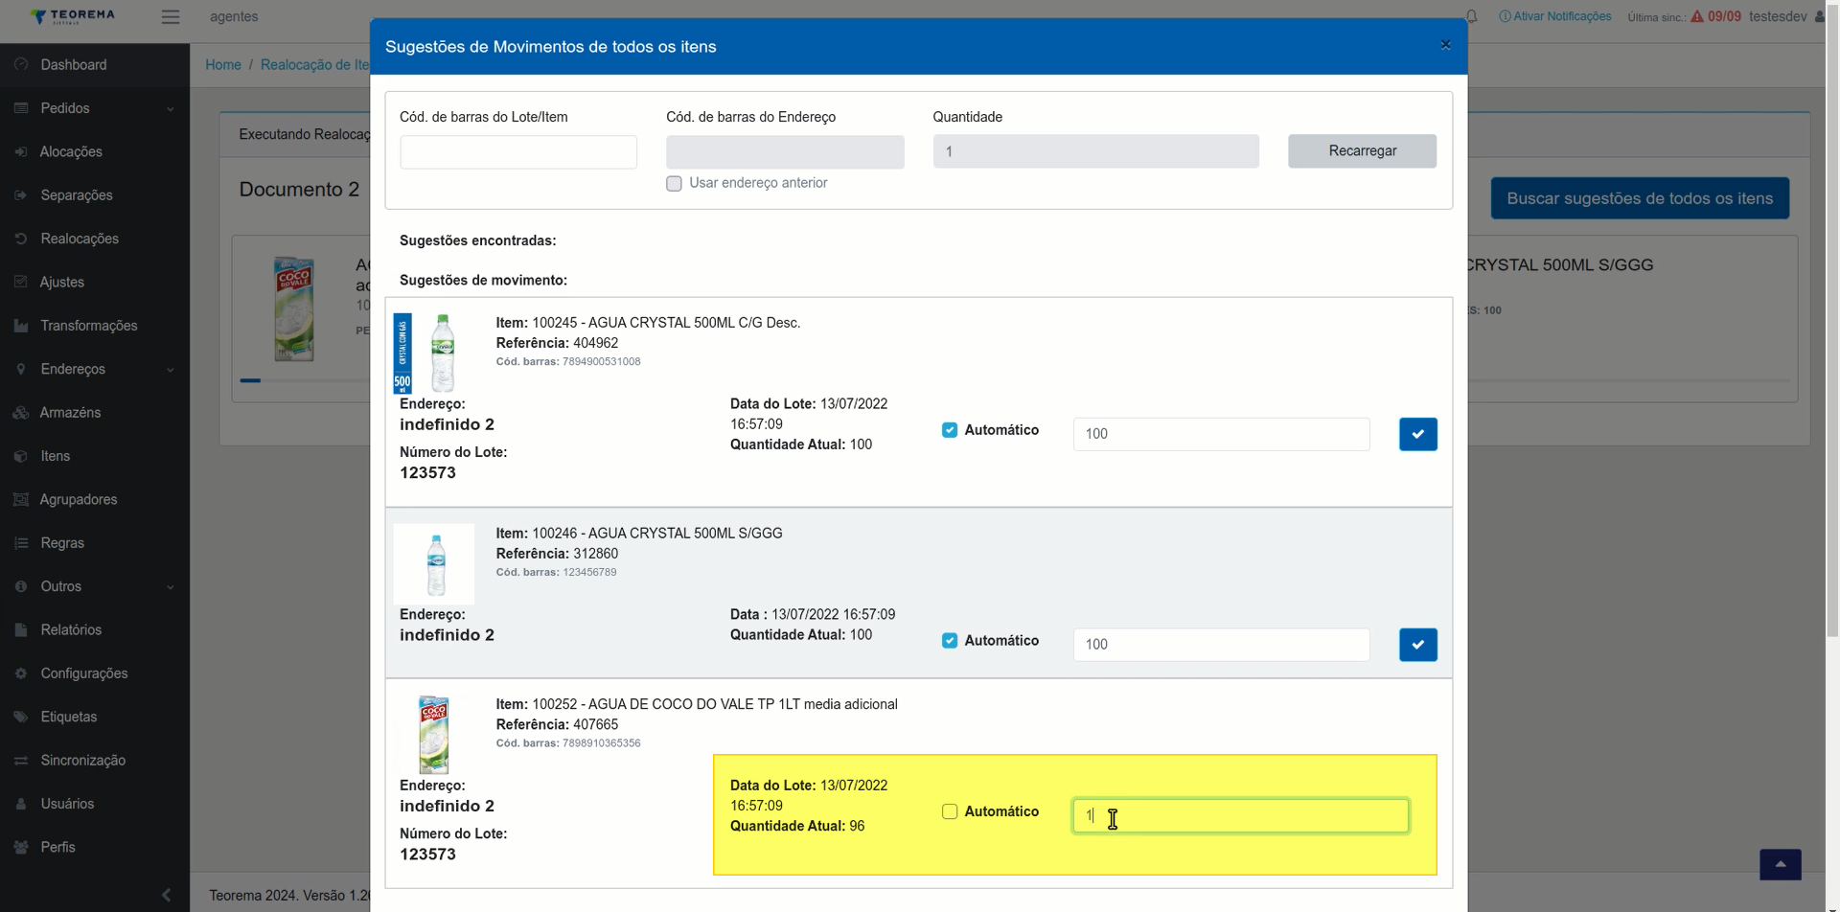Enable the Usar endereço anterior checkbox

674,183
